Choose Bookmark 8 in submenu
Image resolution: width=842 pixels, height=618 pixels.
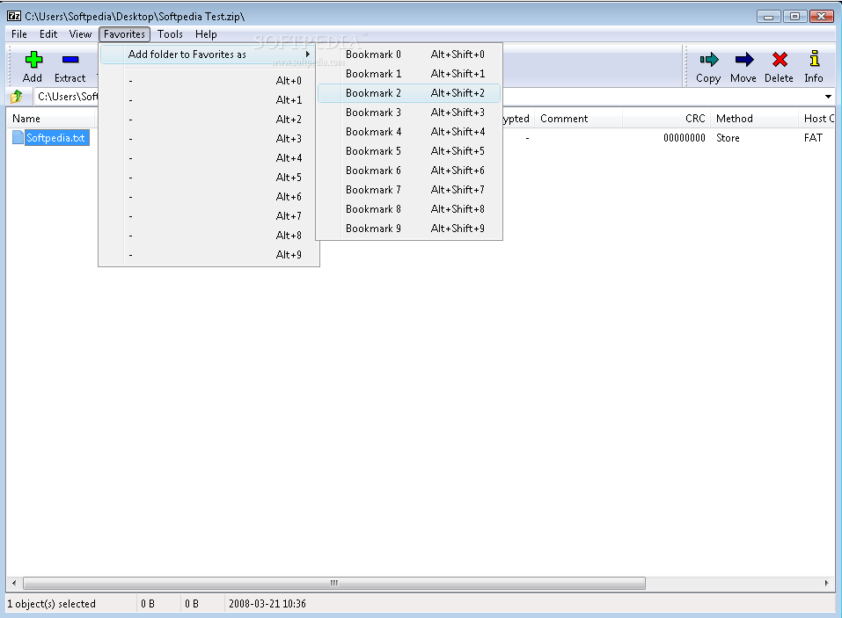tap(409, 208)
